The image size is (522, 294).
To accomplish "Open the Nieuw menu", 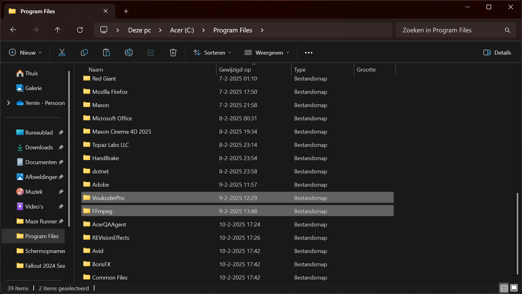I will 25,53.
